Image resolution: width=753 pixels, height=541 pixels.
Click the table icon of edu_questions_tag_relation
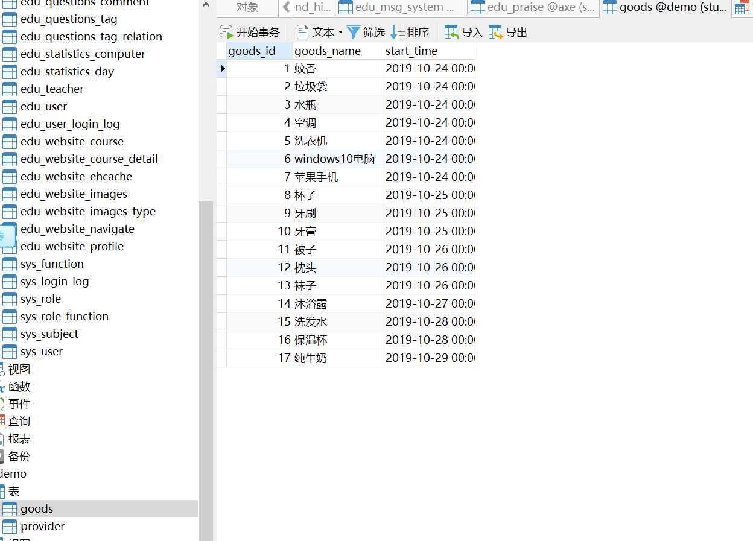click(10, 37)
